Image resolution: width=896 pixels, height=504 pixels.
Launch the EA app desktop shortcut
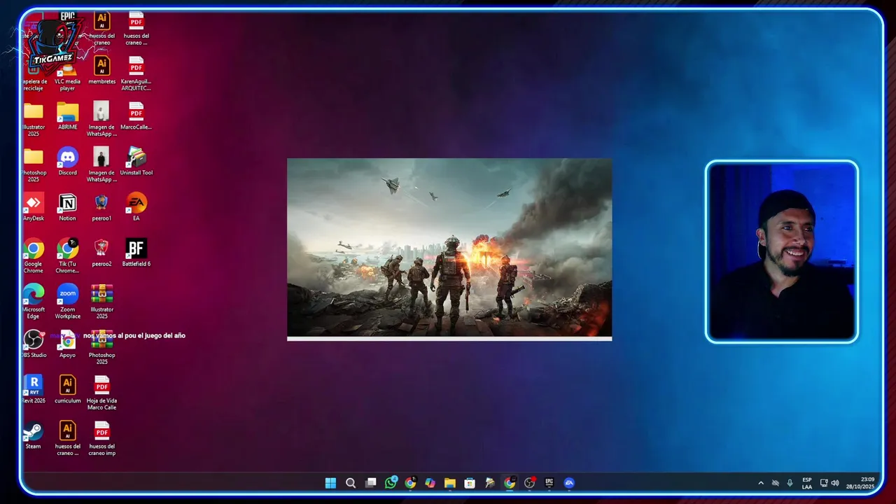136,207
